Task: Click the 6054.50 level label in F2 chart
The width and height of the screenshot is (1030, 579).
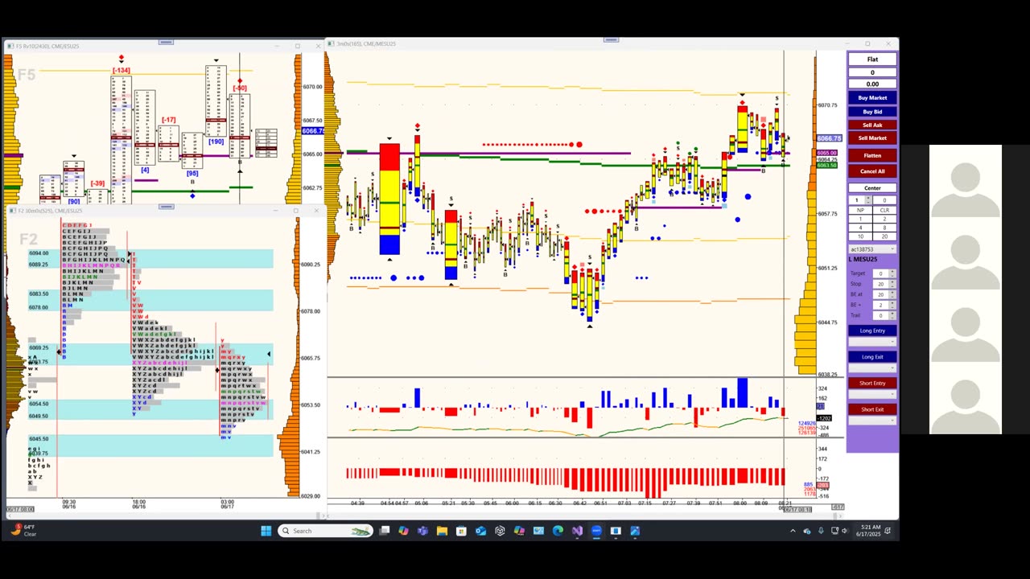Action: (x=39, y=404)
